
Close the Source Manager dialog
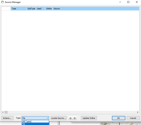click(137, 2)
